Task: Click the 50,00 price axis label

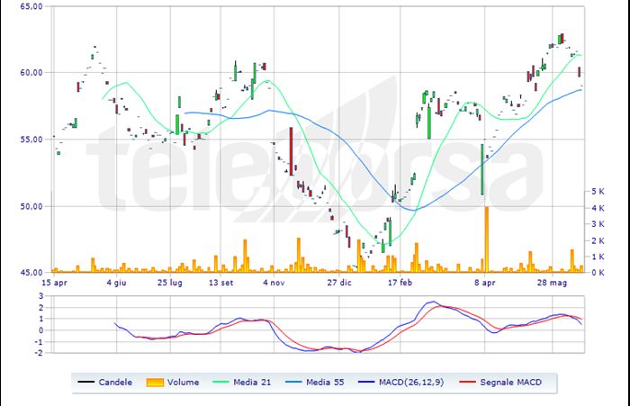Action: (31, 206)
